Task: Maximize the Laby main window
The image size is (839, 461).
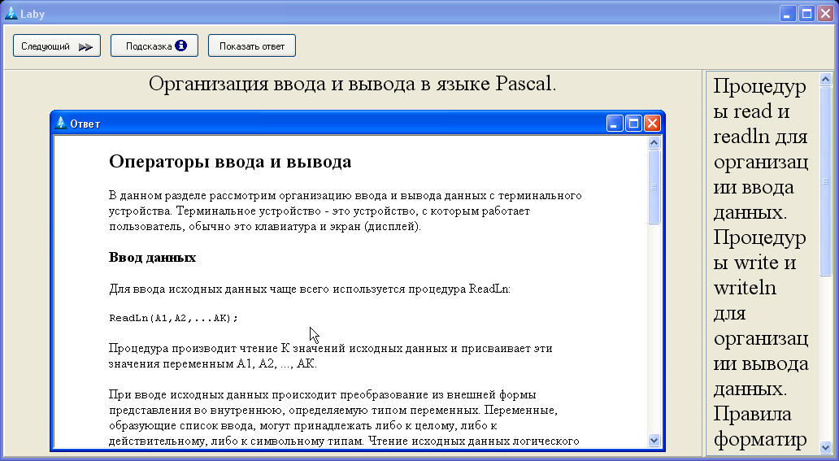Action: tap(806, 13)
